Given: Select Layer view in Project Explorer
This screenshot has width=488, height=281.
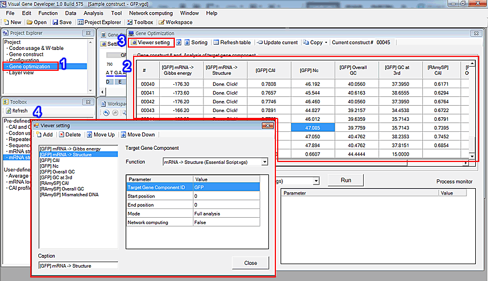Looking at the screenshot, I should click(x=21, y=73).
